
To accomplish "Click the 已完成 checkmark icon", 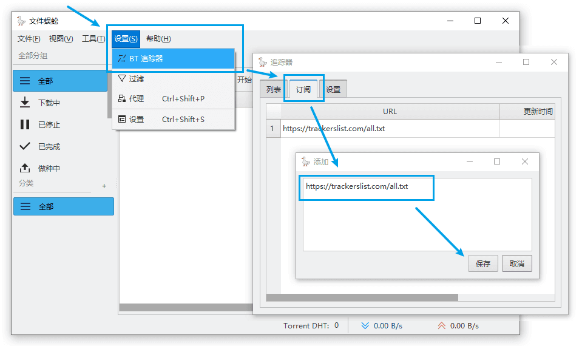I will (x=25, y=146).
